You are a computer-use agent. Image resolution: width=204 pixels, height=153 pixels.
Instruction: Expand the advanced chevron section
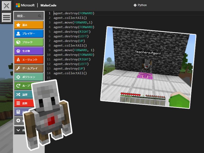coord(18,130)
